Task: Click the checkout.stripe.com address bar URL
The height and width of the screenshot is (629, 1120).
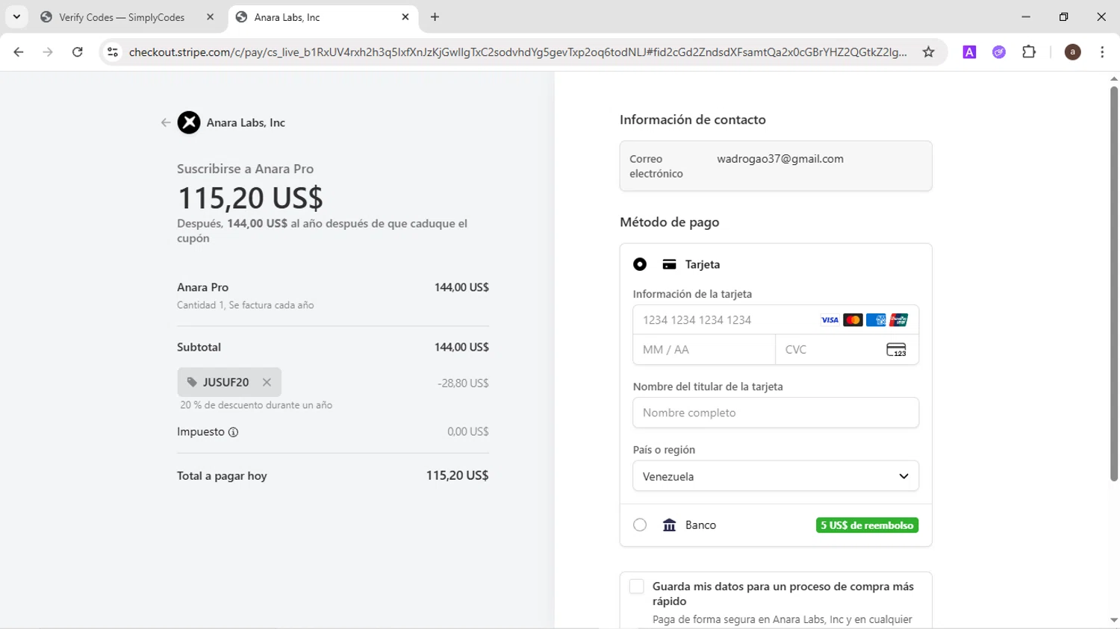Action: (518, 52)
